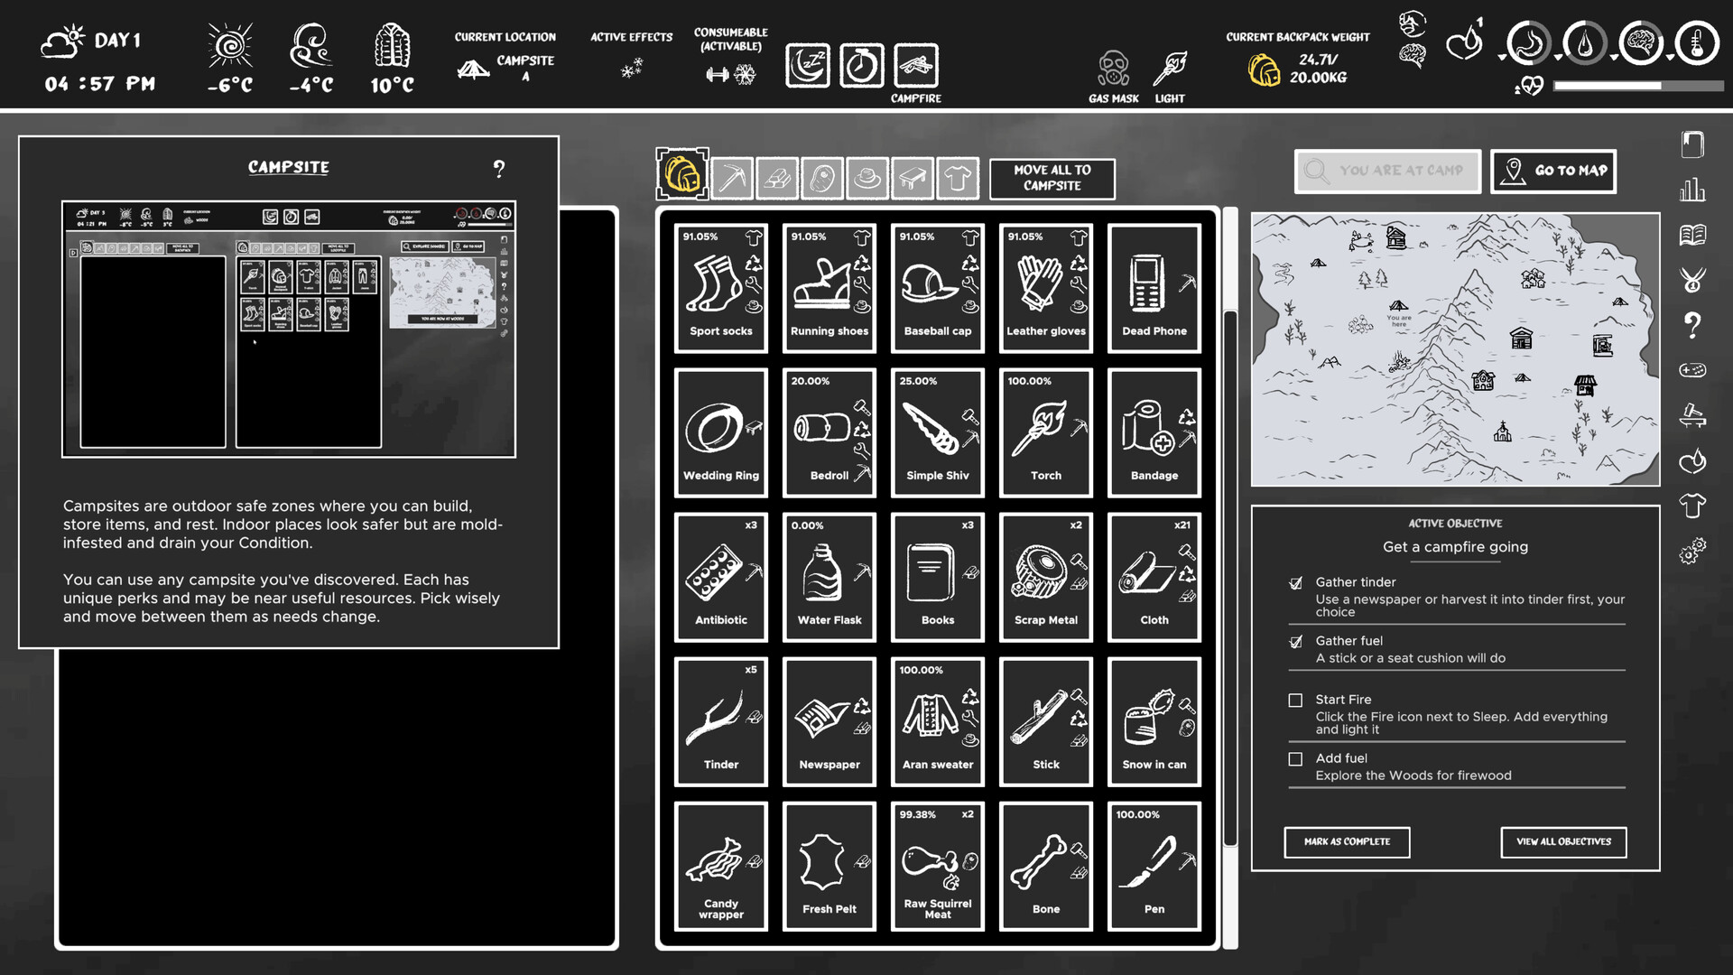Click the Mark As Complete button

pyautogui.click(x=1347, y=842)
